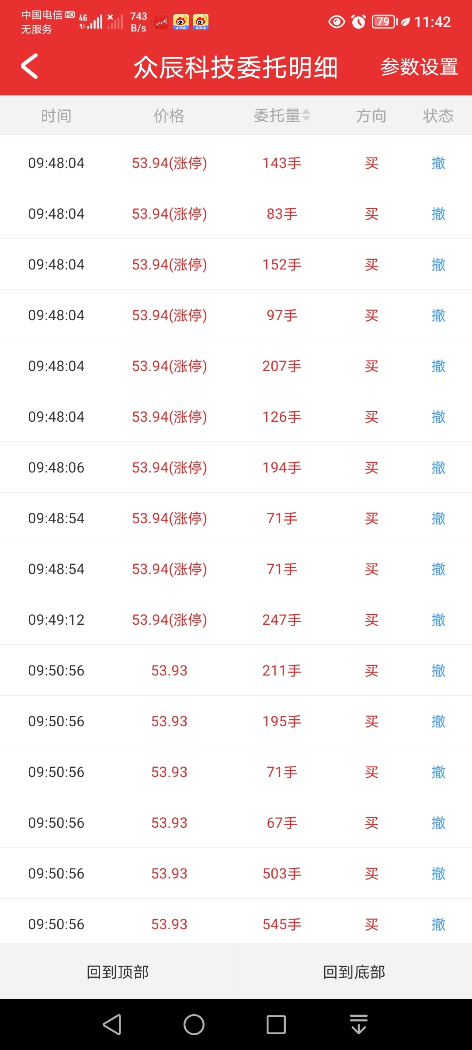Tap the 价格 column header
Screen dimensions: 472x1050
pyautogui.click(x=169, y=116)
